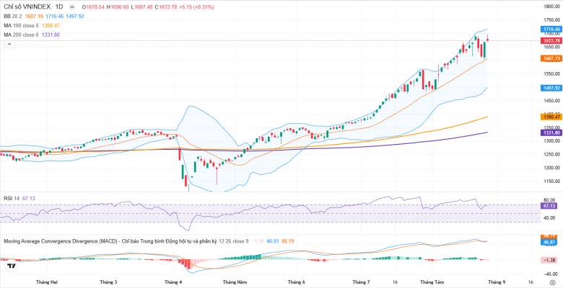Click the close value C1672.78 in header
This screenshot has width=563, height=288.
165,7
